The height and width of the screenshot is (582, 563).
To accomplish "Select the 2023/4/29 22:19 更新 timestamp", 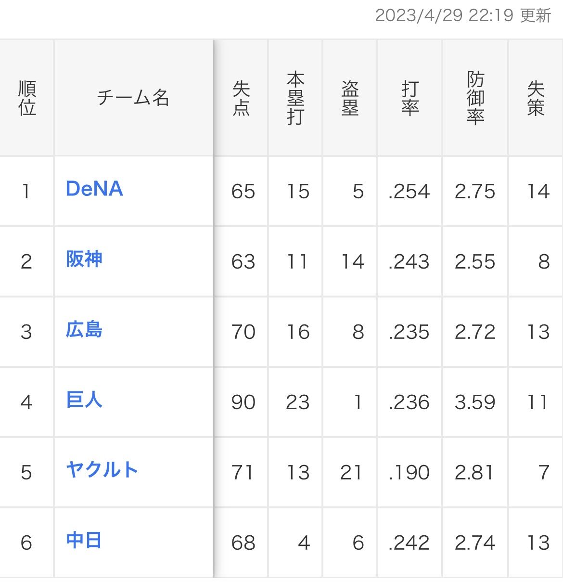I will coord(463,15).
